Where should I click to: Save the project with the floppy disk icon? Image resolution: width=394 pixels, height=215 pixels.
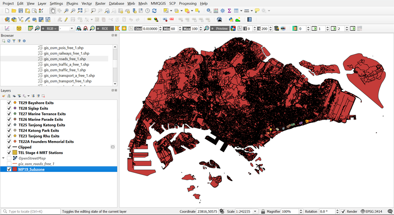click(21, 11)
